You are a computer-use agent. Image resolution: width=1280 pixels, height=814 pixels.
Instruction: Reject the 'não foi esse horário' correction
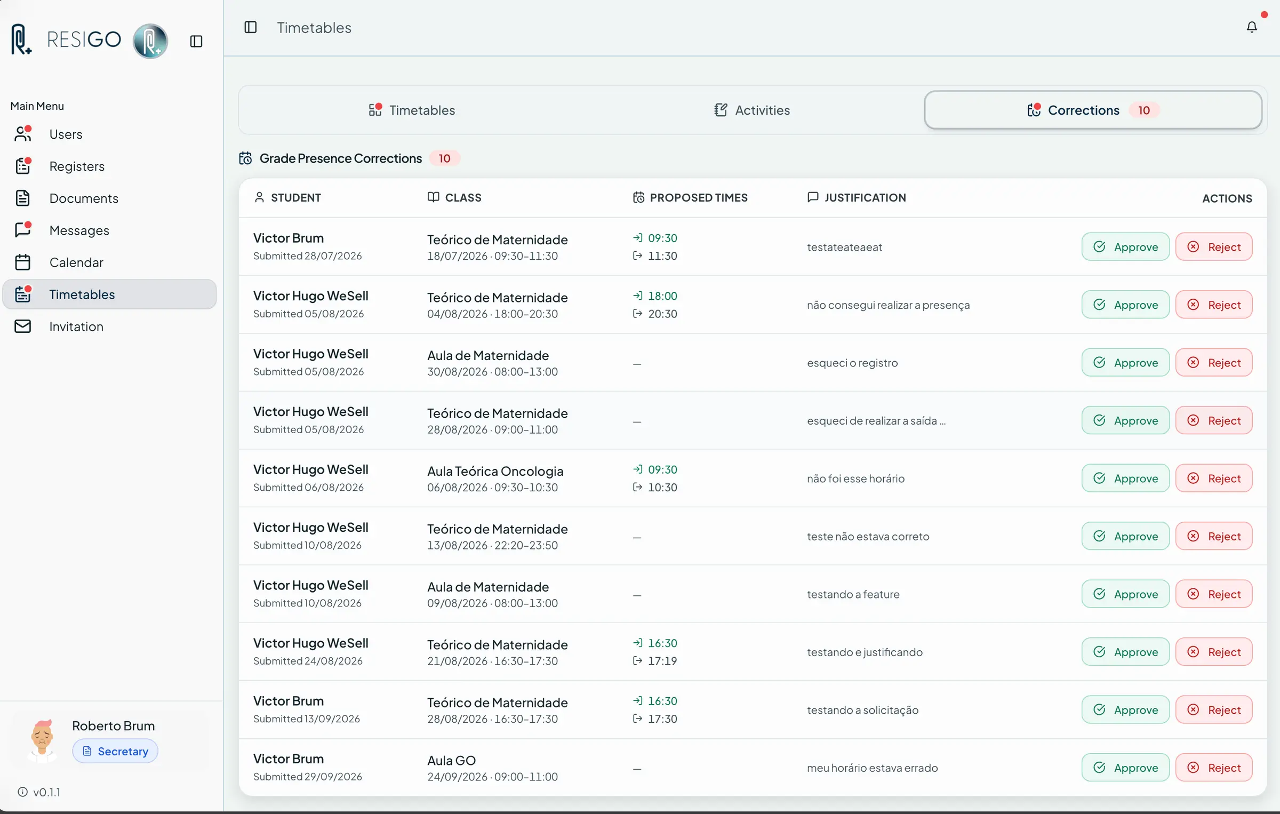pos(1214,478)
